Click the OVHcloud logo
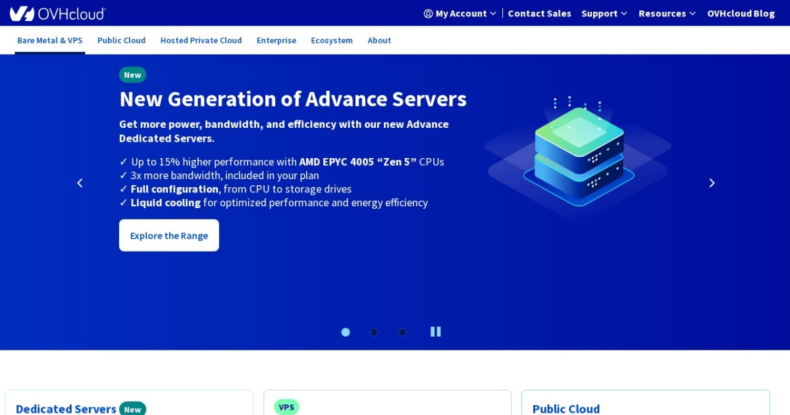Image resolution: width=790 pixels, height=415 pixels. [x=57, y=13]
